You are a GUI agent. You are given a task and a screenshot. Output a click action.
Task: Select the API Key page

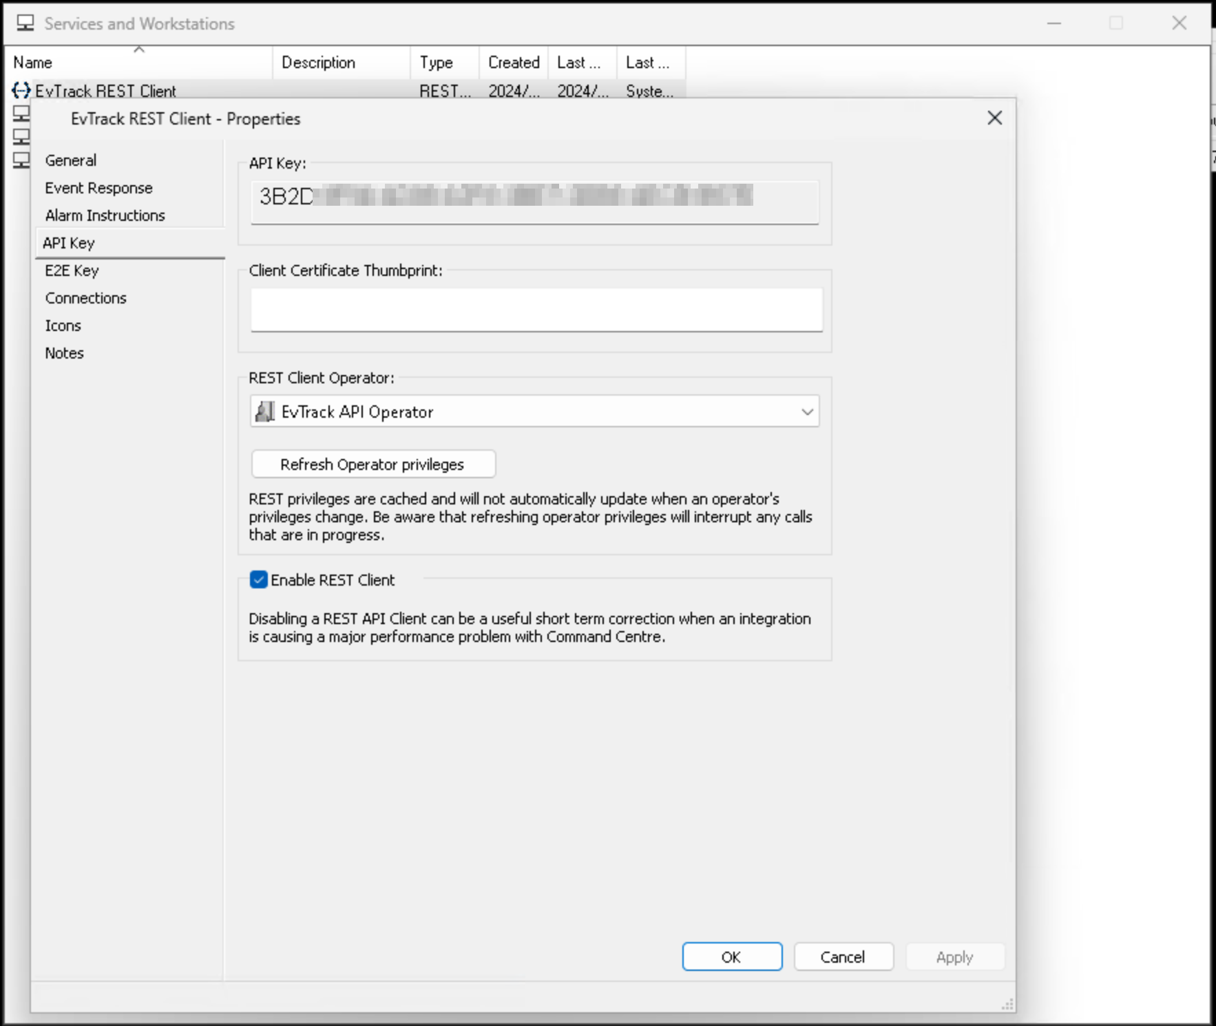coord(129,243)
